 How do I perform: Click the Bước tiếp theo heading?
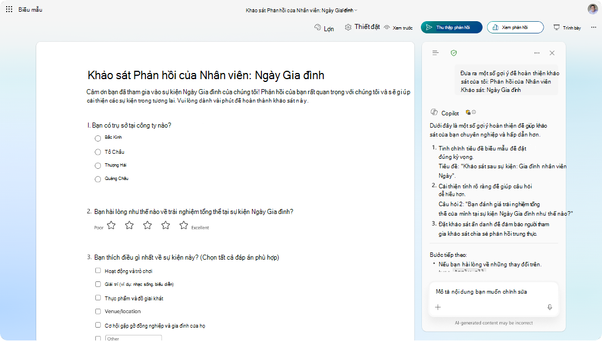click(x=448, y=255)
